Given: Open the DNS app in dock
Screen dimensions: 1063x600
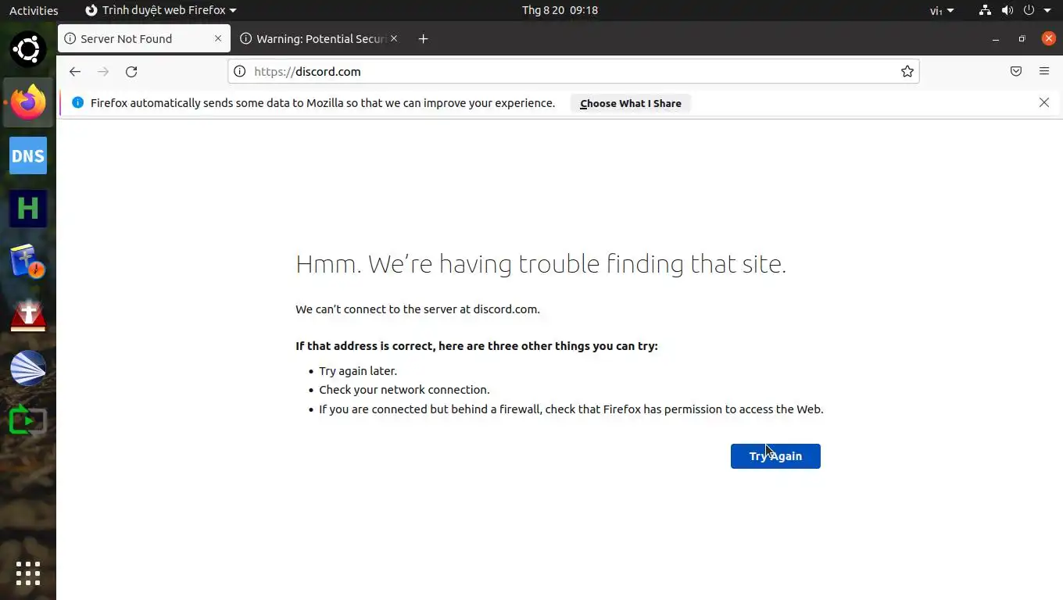Looking at the screenshot, I should point(28,155).
